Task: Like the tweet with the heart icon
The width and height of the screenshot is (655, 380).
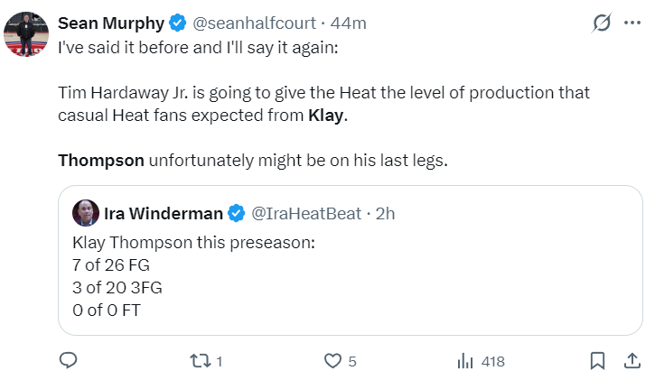Action: click(333, 361)
